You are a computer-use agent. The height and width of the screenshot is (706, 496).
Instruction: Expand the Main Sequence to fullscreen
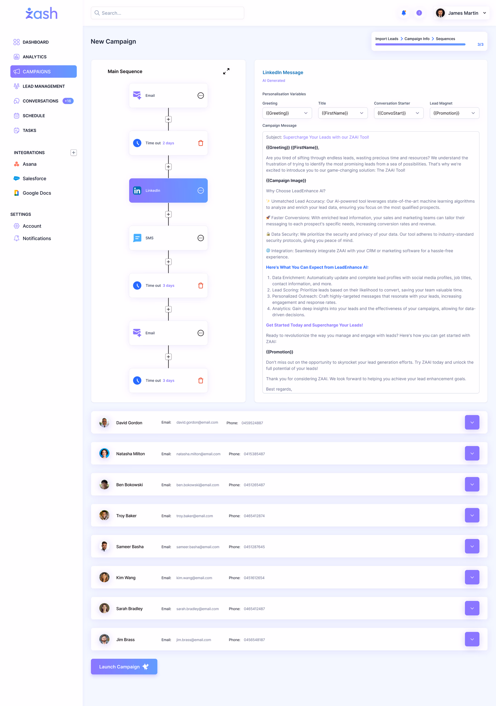(x=226, y=71)
